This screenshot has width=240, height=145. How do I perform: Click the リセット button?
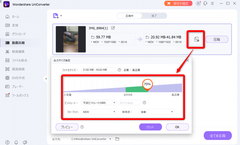(150, 127)
